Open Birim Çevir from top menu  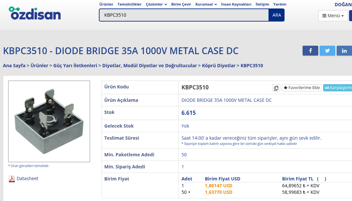(x=181, y=4)
